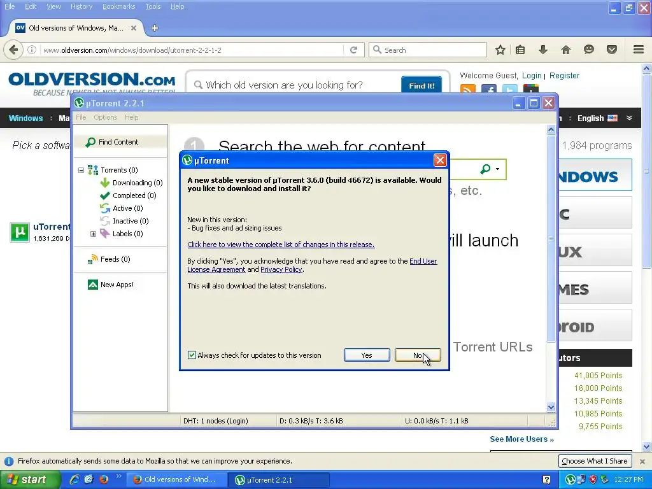Viewport: 652px width, 489px height.
Task: Click the µTorrent 2.2.1 taskbar button
Action: (279, 480)
